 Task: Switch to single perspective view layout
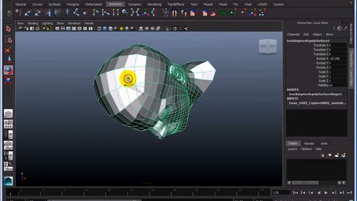coord(8,113)
